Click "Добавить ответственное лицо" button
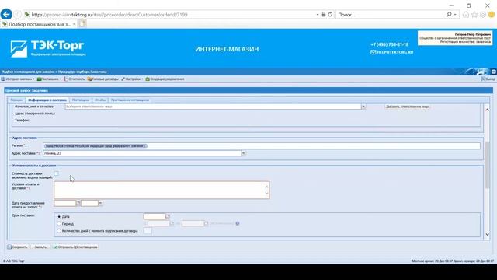Viewport: 497px width, 280px height. [407, 107]
